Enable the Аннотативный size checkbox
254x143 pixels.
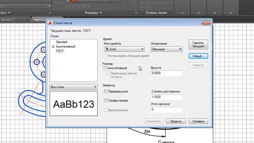click(105, 68)
